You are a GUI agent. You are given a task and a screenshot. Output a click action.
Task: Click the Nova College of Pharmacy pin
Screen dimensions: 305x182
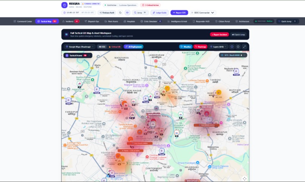230,139
